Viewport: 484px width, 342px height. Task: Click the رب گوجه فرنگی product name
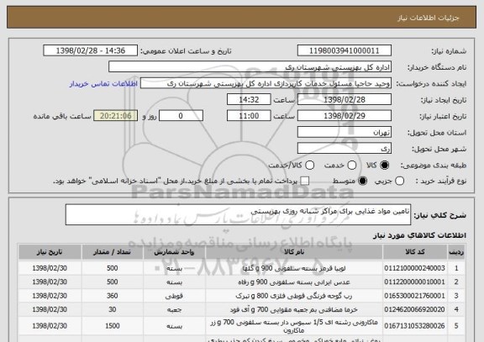point(294,296)
